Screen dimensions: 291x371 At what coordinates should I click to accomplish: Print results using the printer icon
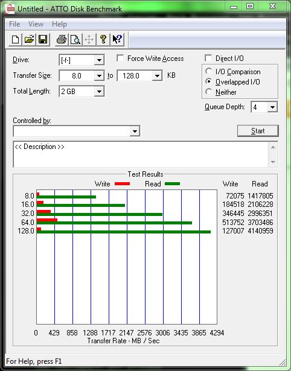(62, 39)
